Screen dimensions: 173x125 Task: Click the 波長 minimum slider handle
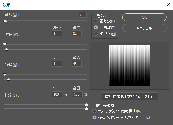pyautogui.click(x=5, y=45)
